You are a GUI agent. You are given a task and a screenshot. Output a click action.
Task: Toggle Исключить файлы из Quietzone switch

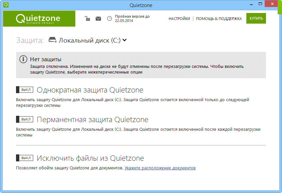point(25,158)
